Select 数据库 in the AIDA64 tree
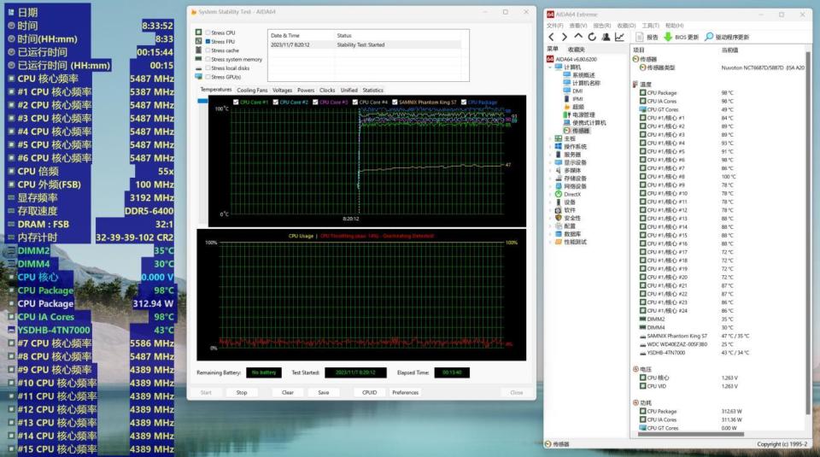This screenshot has height=457, width=820. coord(572,234)
